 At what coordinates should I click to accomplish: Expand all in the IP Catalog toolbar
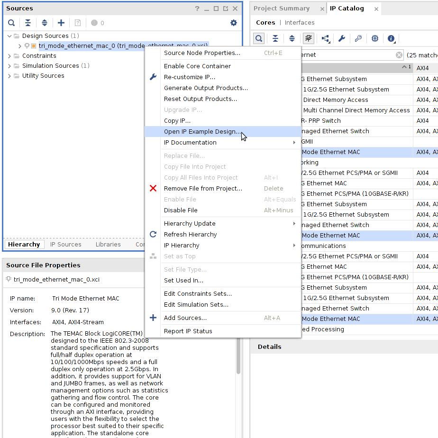pos(292,38)
